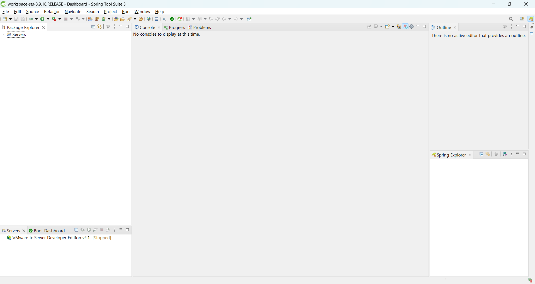Click the pin editor toolbar icon

[250, 19]
